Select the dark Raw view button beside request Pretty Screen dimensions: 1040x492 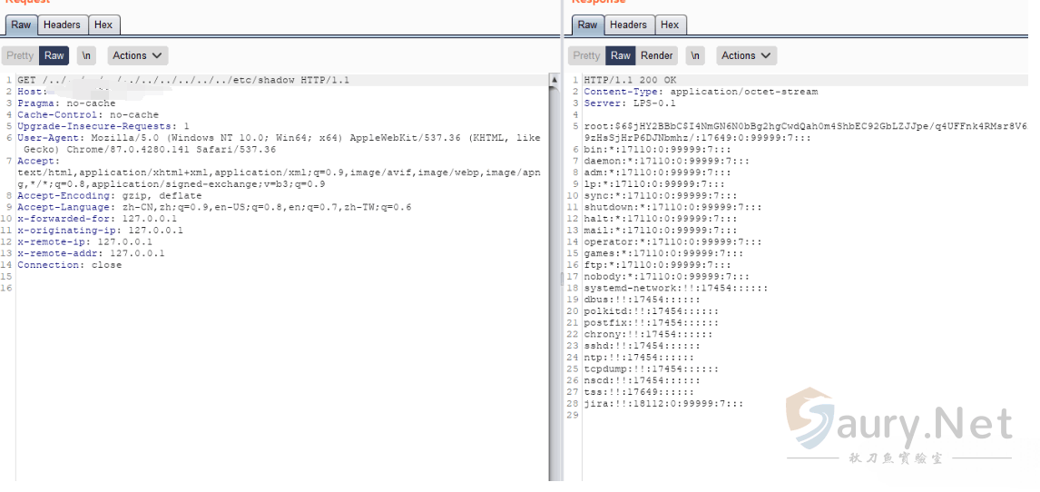[x=54, y=55]
